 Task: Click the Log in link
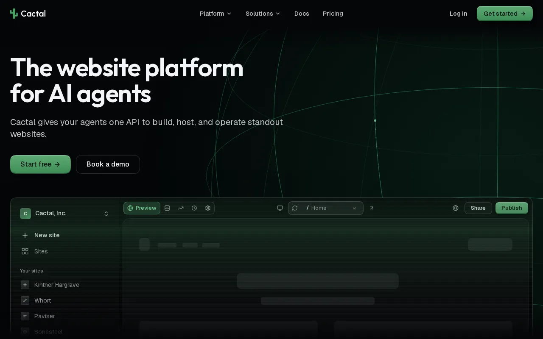pyautogui.click(x=459, y=14)
